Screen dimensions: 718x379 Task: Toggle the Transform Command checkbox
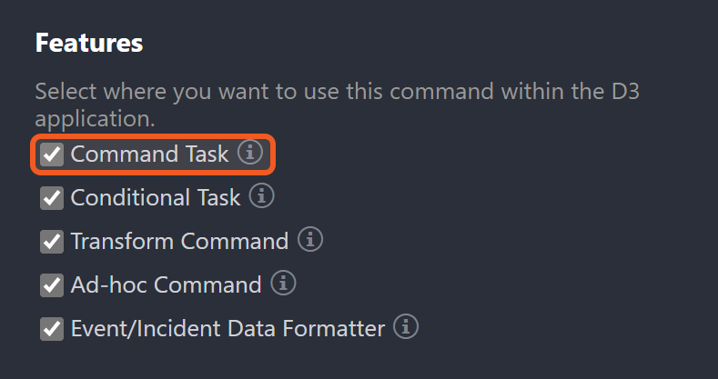(52, 242)
